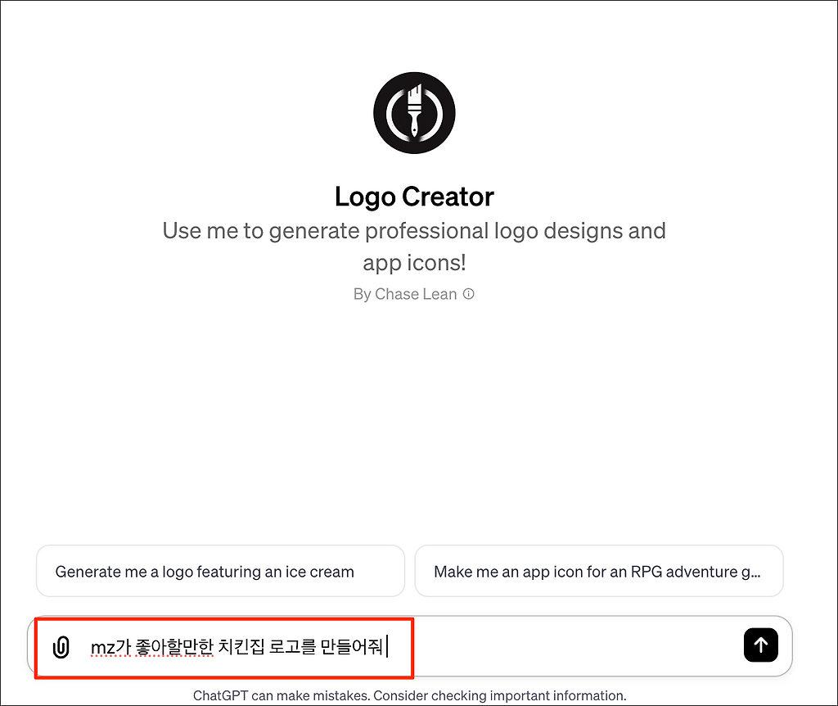Open the info icon next to Chase Lean
Viewport: 838px width, 706px height.
click(469, 294)
